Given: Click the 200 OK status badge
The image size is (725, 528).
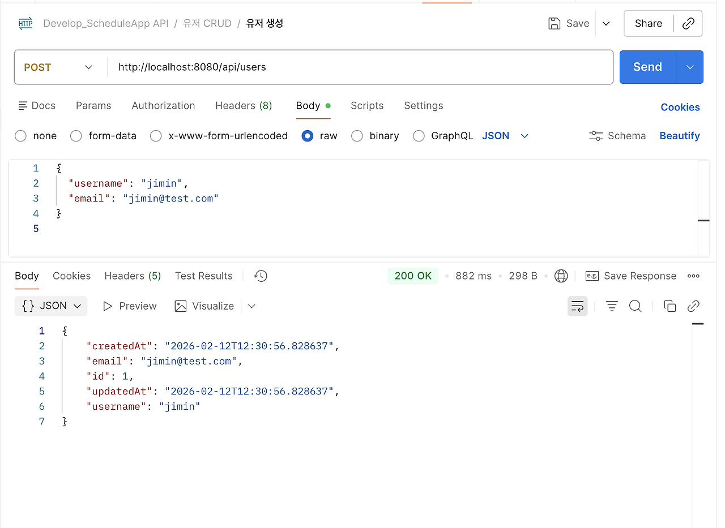Looking at the screenshot, I should click(x=413, y=276).
